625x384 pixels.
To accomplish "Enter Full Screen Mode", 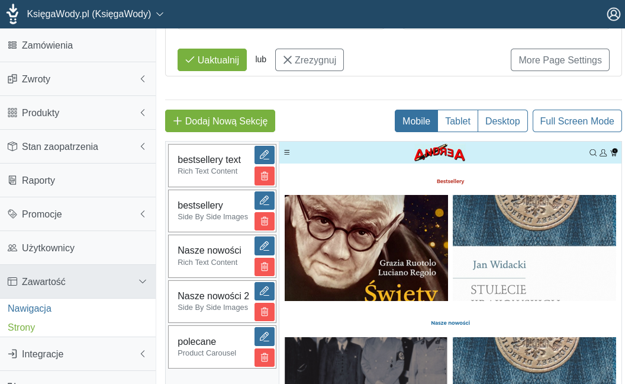I will coord(577,121).
